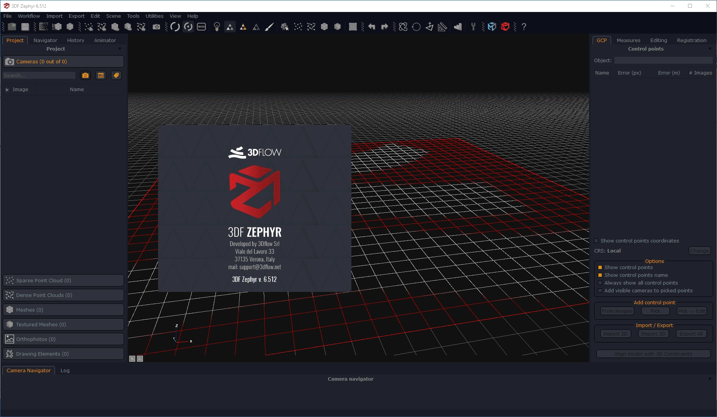Viewport: 717px width, 417px height.
Task: Enable Show control points coordinates checkbox
Action: 596,241
